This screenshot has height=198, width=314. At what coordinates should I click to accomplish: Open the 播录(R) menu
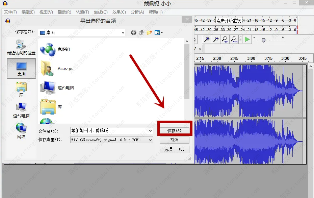[64, 12]
